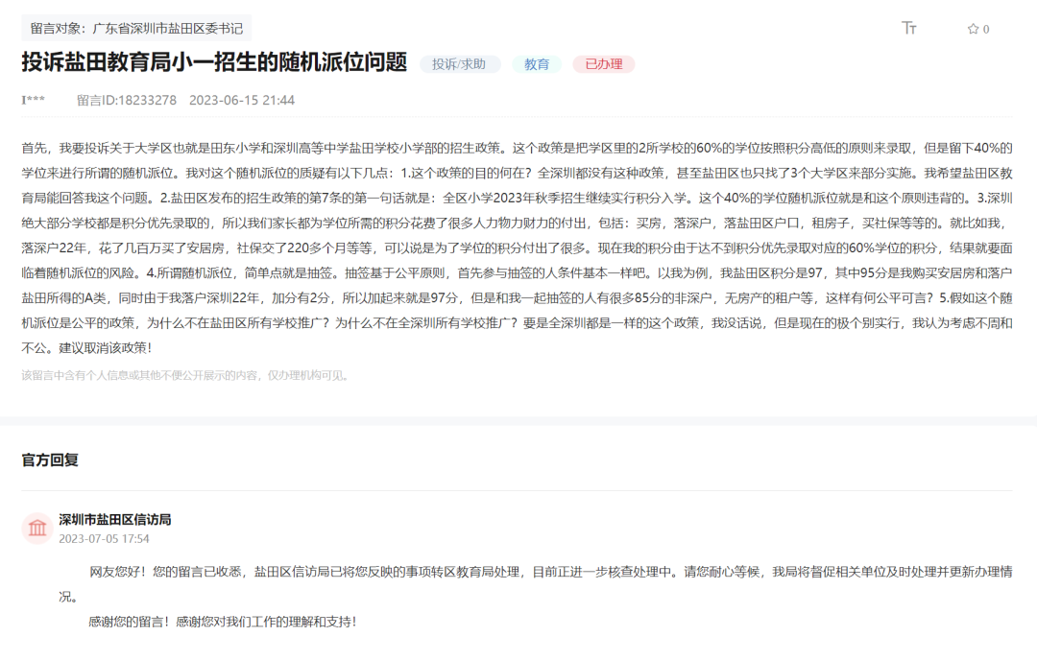
Task: Click the complaint title about 随机派位问题
Action: click(214, 63)
